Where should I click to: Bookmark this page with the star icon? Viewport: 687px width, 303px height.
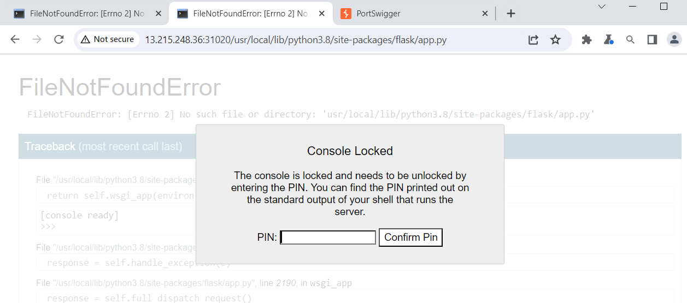(x=555, y=39)
